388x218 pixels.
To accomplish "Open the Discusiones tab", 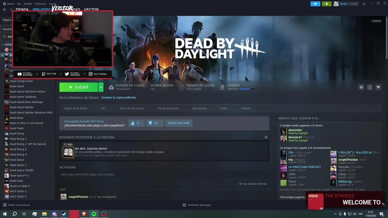I will tap(200, 108).
